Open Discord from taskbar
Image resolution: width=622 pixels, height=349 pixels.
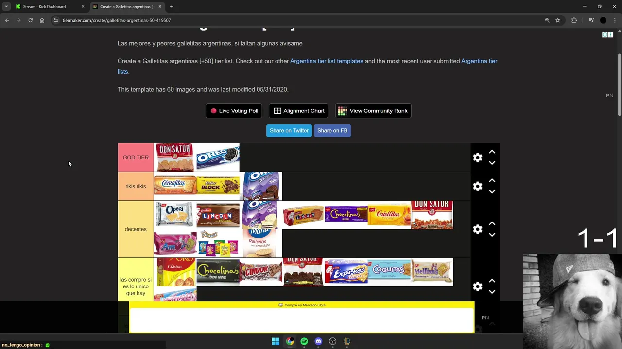[318, 341]
